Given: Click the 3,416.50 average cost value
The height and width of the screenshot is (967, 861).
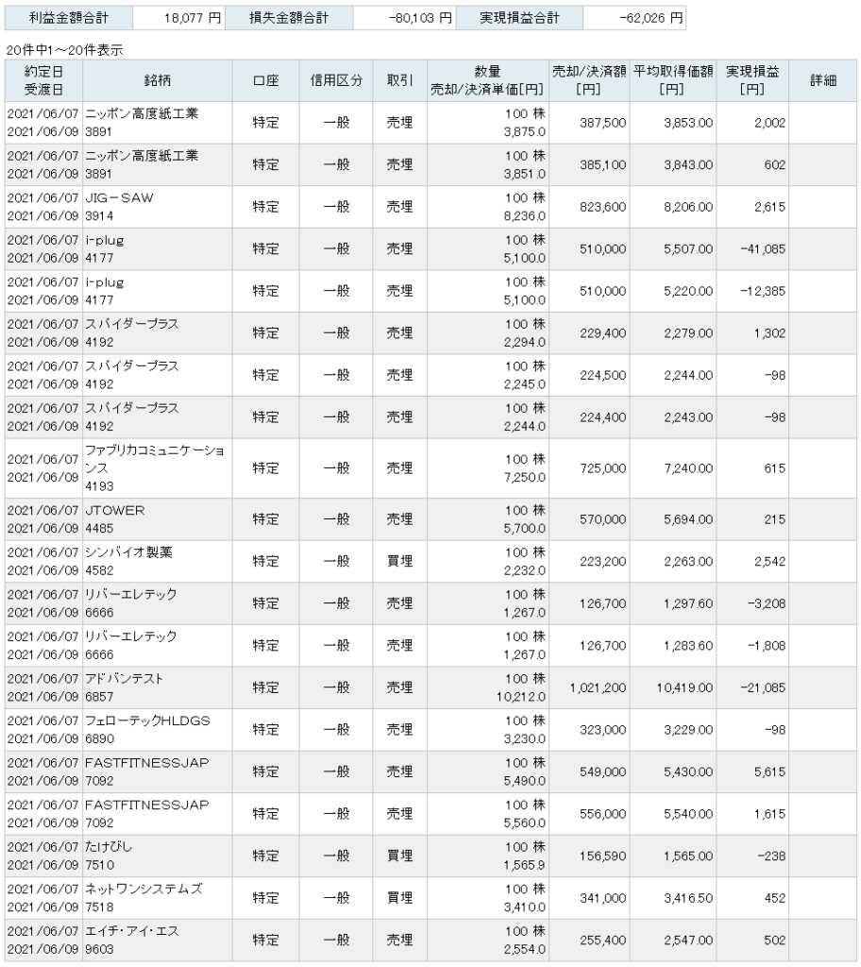Looking at the screenshot, I should [688, 899].
